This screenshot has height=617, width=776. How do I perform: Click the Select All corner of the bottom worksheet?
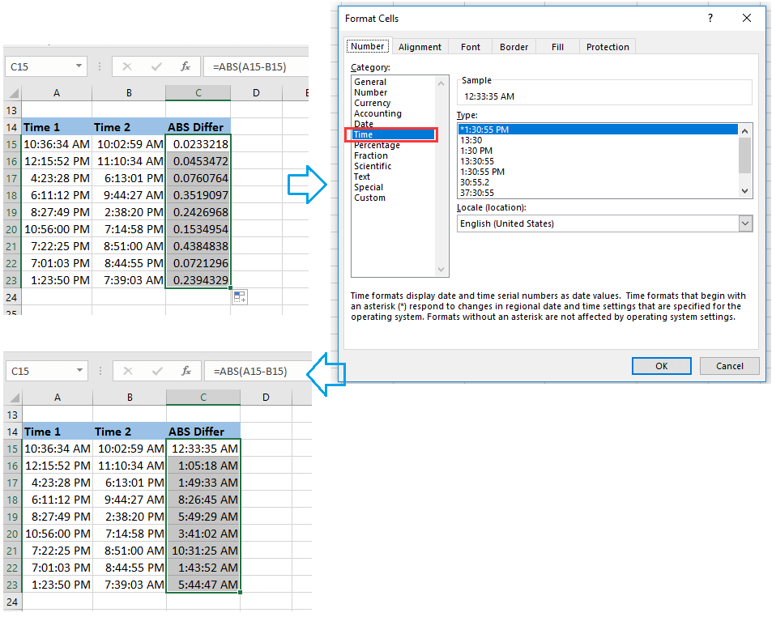[15, 397]
